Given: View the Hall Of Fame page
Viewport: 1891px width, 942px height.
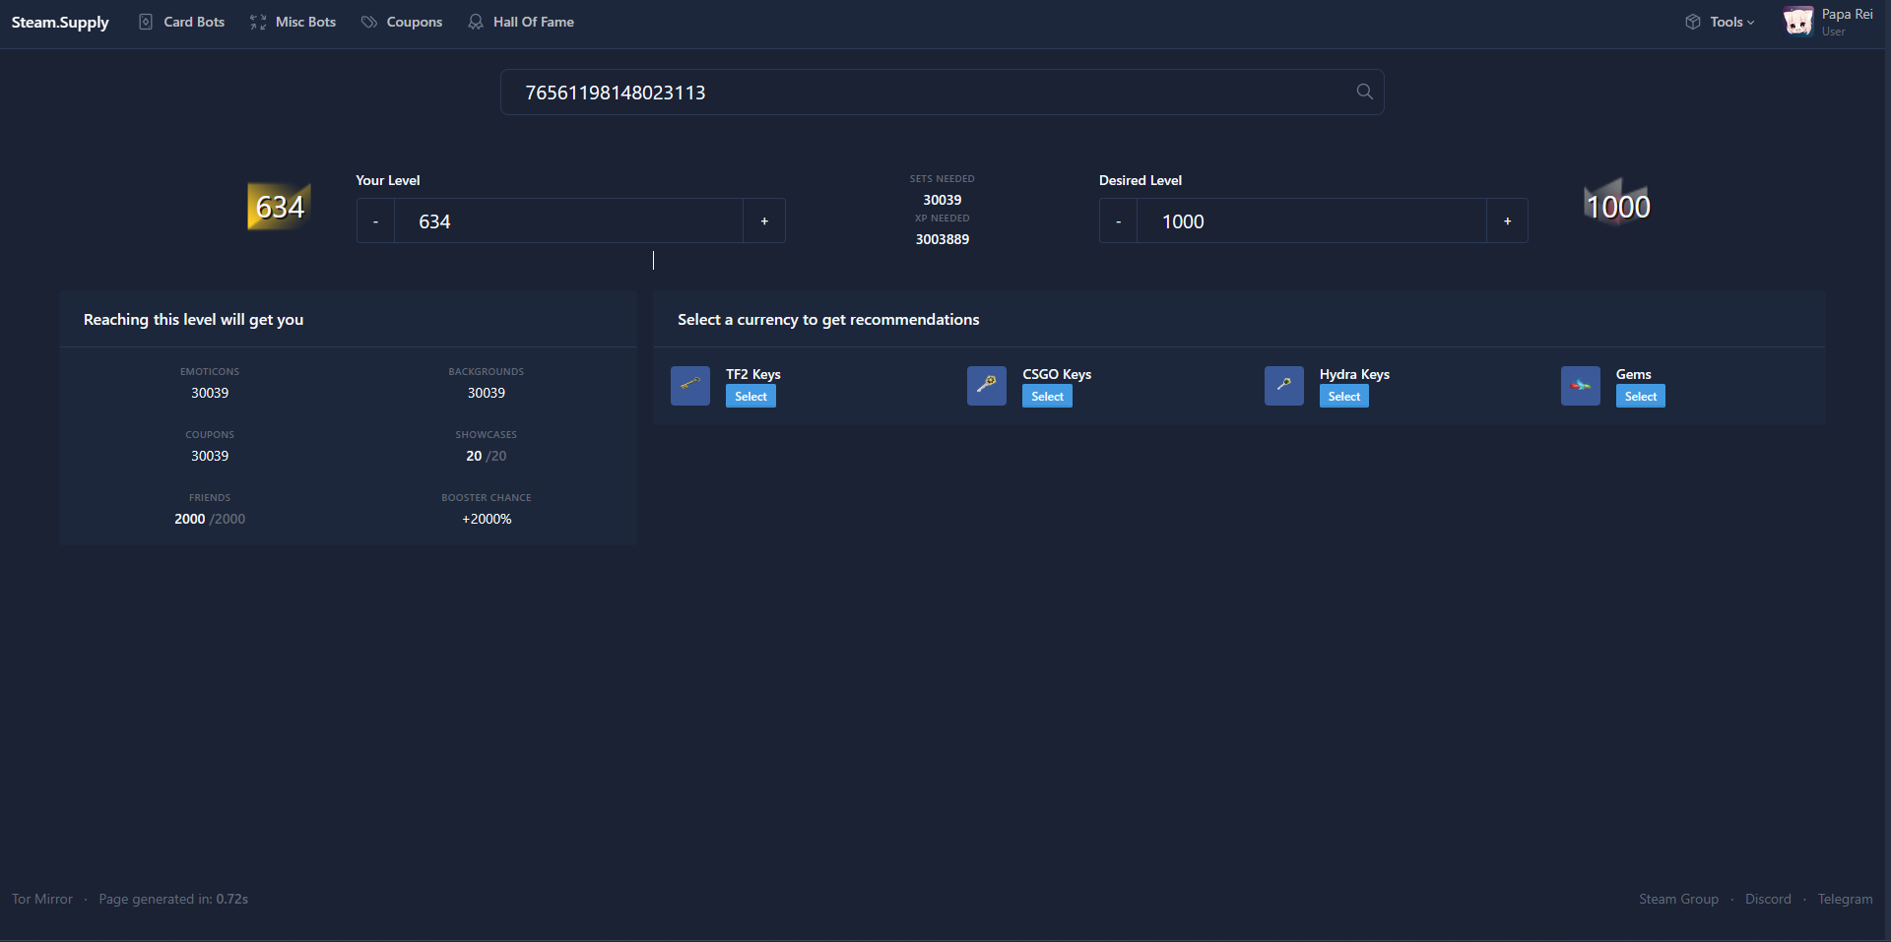Looking at the screenshot, I should (521, 22).
